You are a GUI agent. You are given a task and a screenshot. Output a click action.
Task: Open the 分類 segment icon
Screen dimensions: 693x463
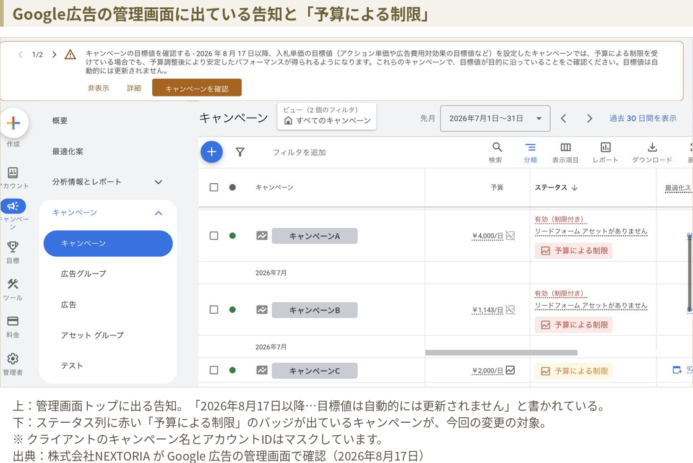pos(530,147)
